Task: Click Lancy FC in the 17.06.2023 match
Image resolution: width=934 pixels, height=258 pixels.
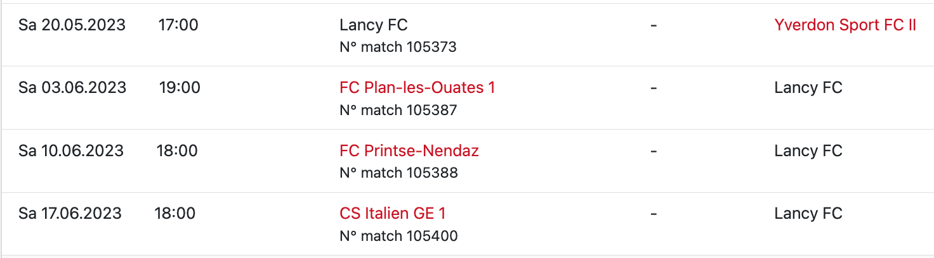Action: tap(808, 213)
